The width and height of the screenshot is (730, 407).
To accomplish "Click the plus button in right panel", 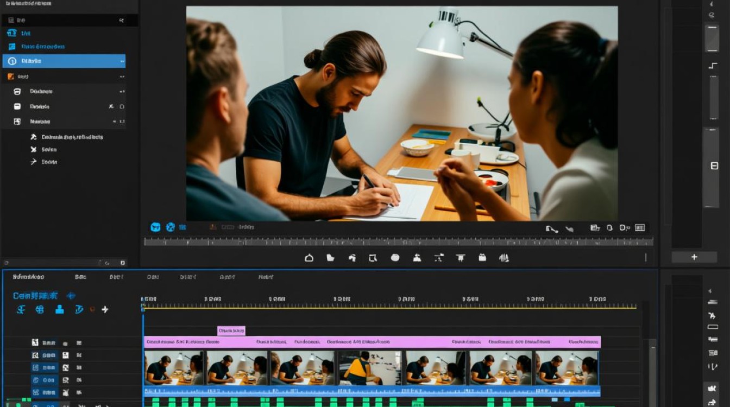I will click(x=694, y=257).
